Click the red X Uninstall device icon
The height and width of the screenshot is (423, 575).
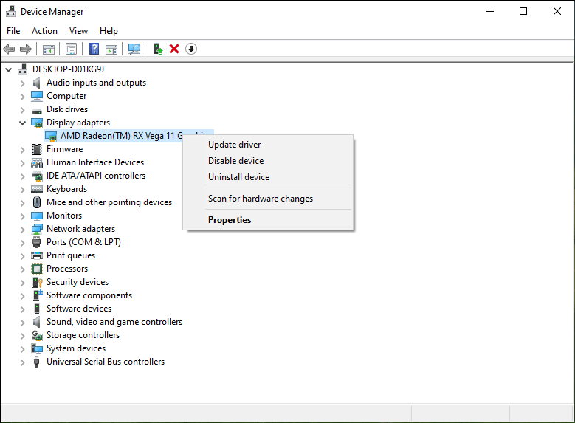[174, 49]
